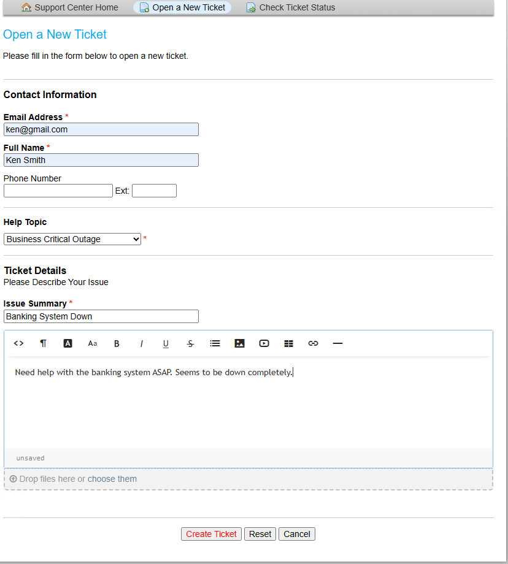Click the Issue Summary field
Screen dimensions: 508x564
(101, 316)
